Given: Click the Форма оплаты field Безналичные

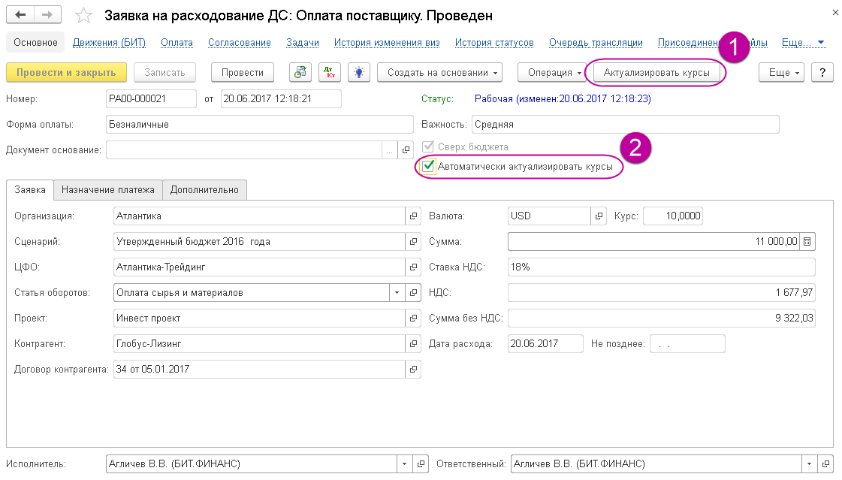Looking at the screenshot, I should tap(260, 125).
